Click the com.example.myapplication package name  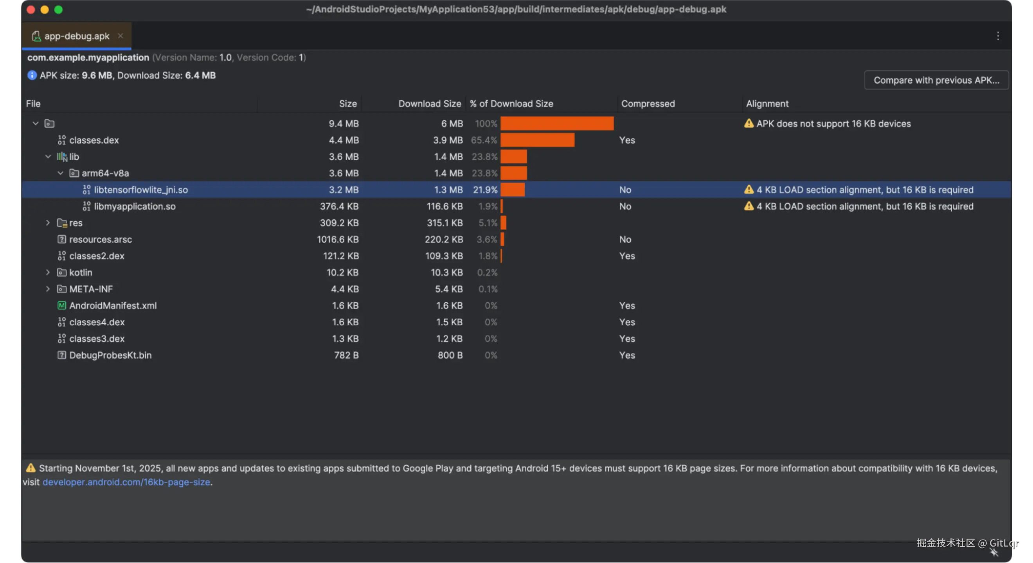(88, 57)
